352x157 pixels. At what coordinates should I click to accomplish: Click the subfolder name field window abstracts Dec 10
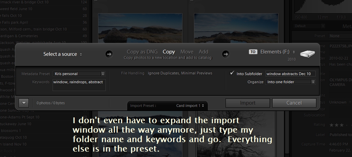291,73
